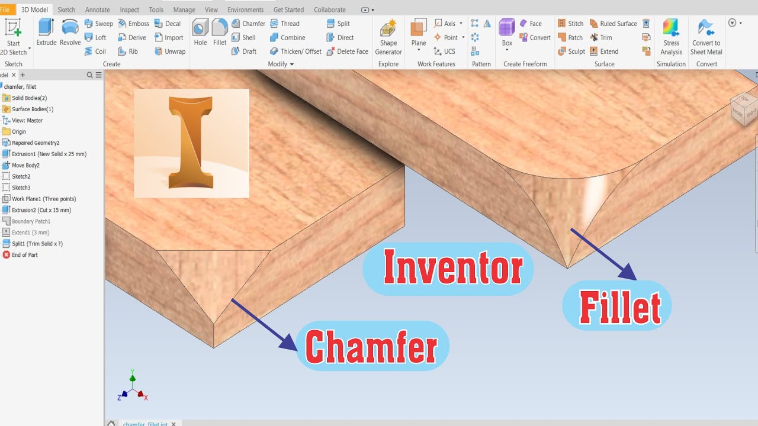This screenshot has height=426, width=758.
Task: Select the Fillet tool in ribbon
Action: tap(220, 32)
